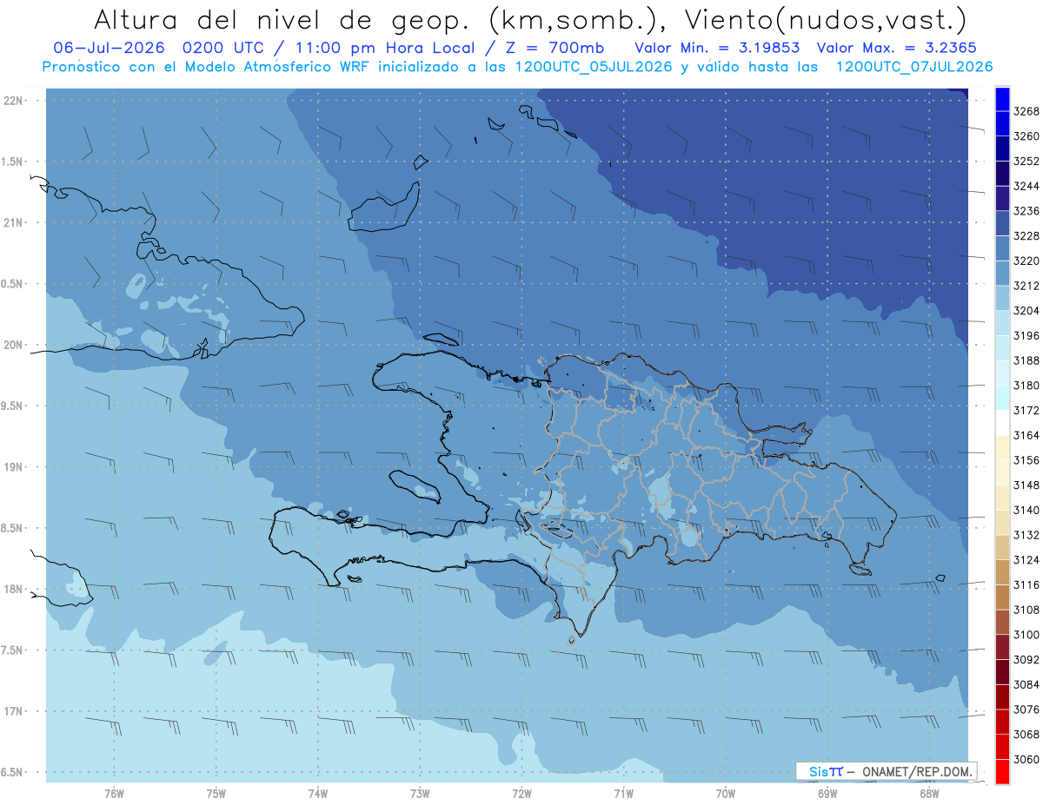This screenshot has width=1043, height=805.
Task: Click the '70W' longitude label
Action: 726,795
